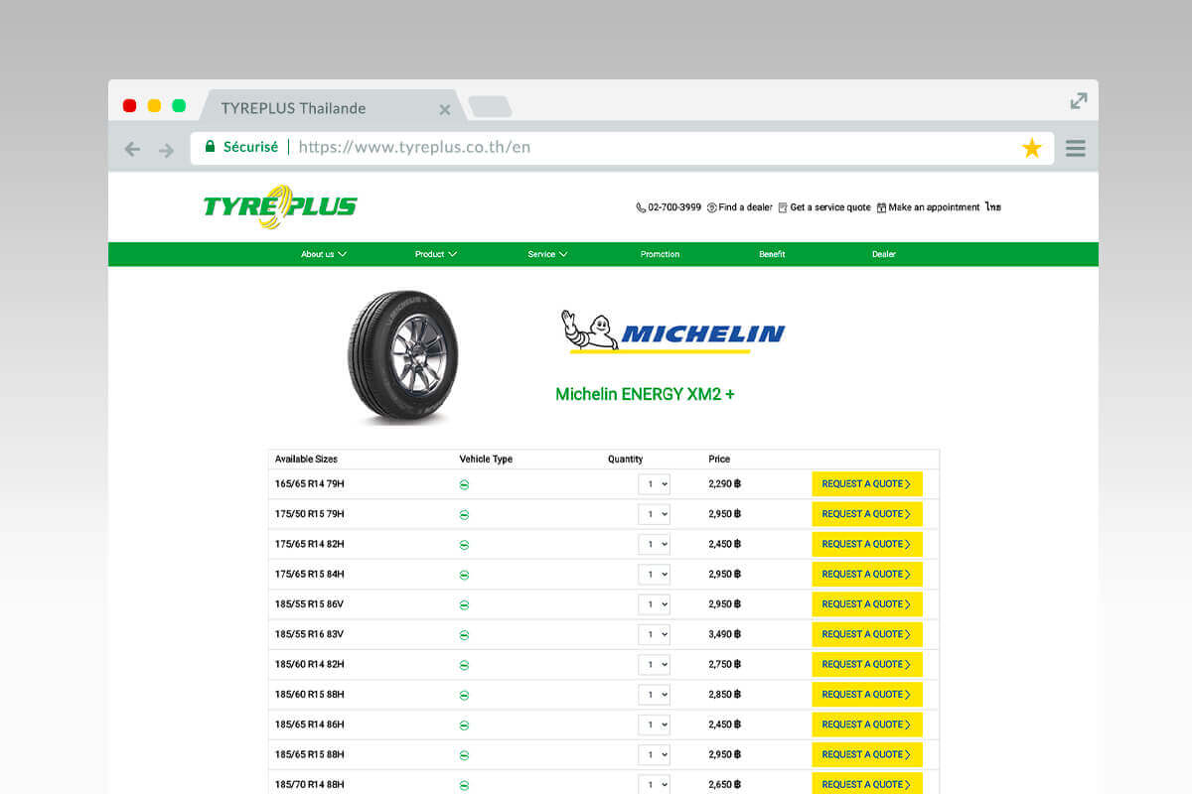
Task: Request a quote for 175/50 R15 79H
Action: tap(867, 514)
